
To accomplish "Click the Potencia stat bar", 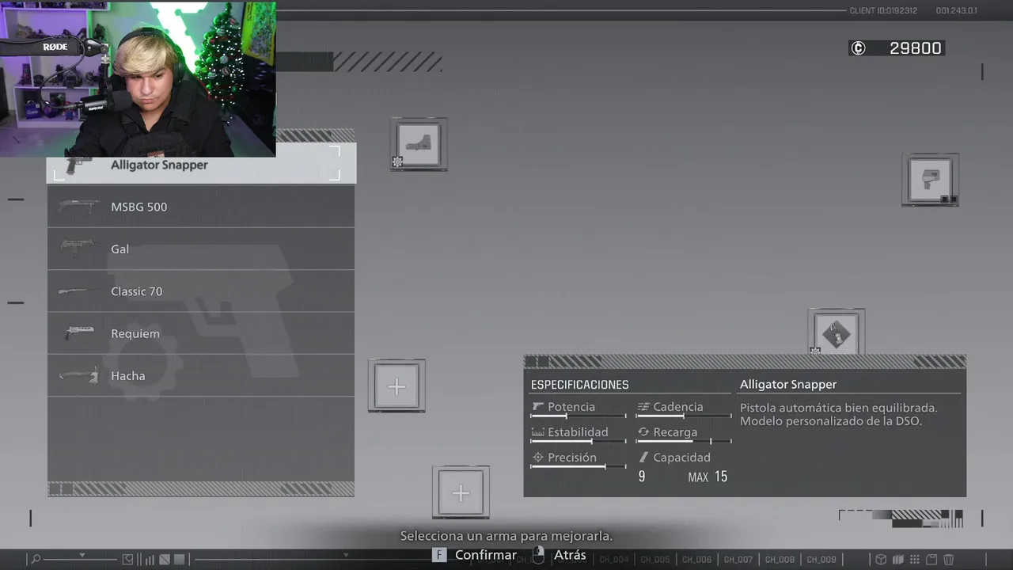I will [579, 416].
